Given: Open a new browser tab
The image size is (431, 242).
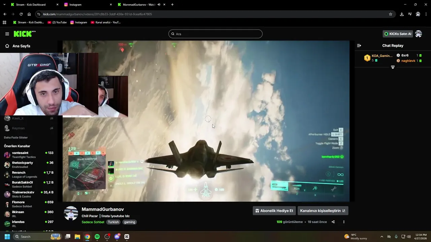Looking at the screenshot, I should (172, 5).
